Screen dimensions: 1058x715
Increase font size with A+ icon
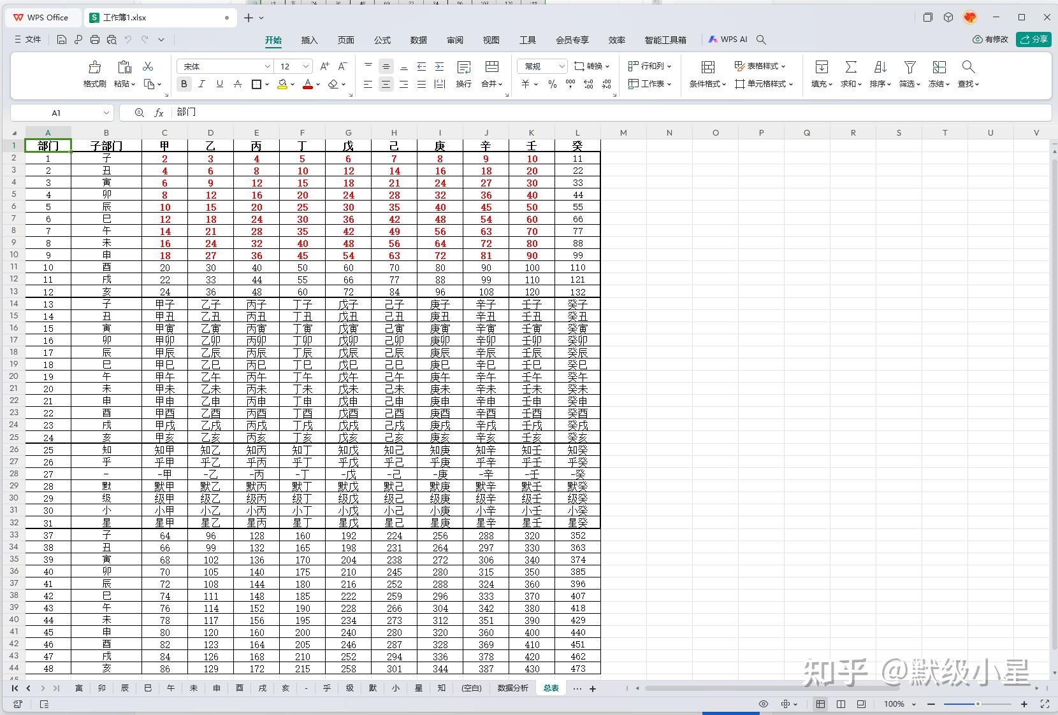[x=325, y=66]
